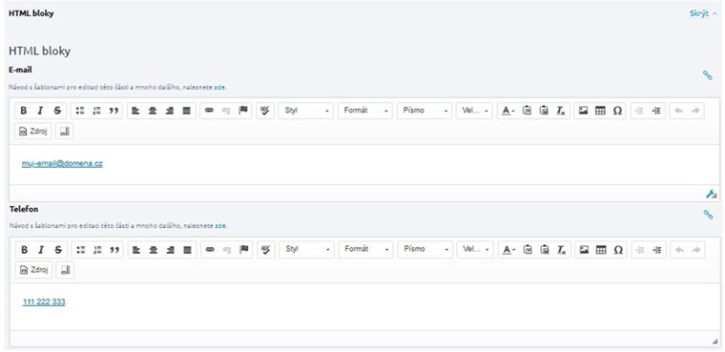Align text right in E-mail editor
Viewport: 725px width, 352px height.
[170, 111]
